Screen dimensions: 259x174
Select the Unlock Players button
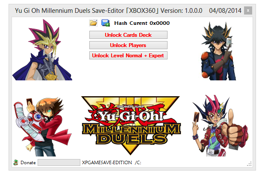128,45
